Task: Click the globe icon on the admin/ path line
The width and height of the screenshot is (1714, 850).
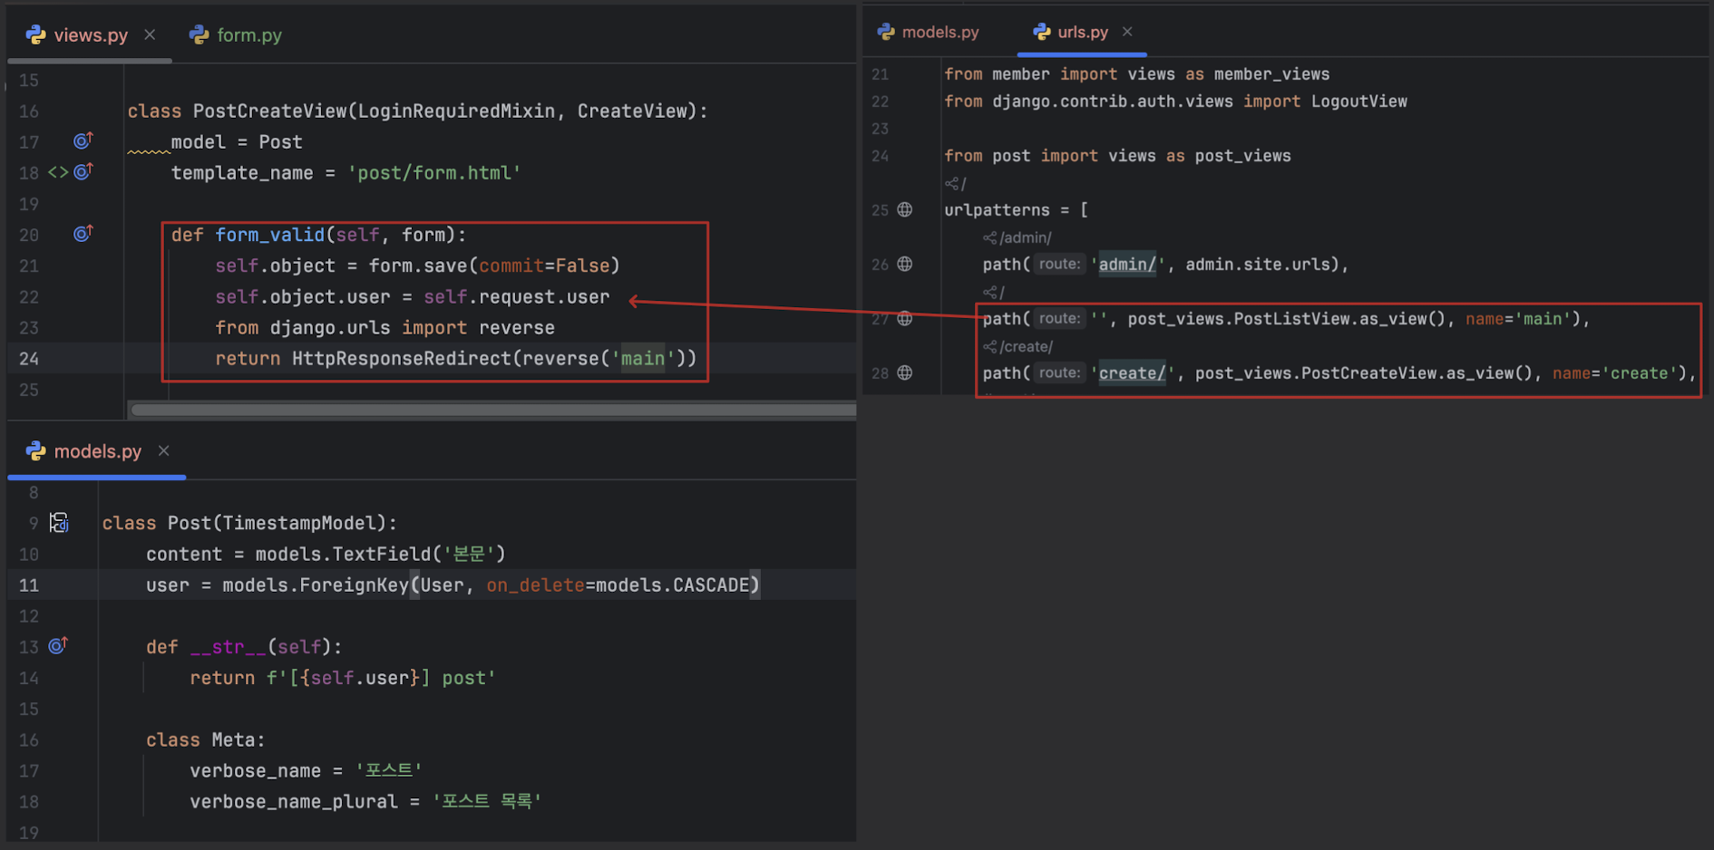Action: click(x=905, y=264)
